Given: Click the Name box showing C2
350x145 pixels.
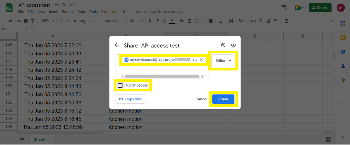Looking at the screenshot, I should [x=13, y=29].
